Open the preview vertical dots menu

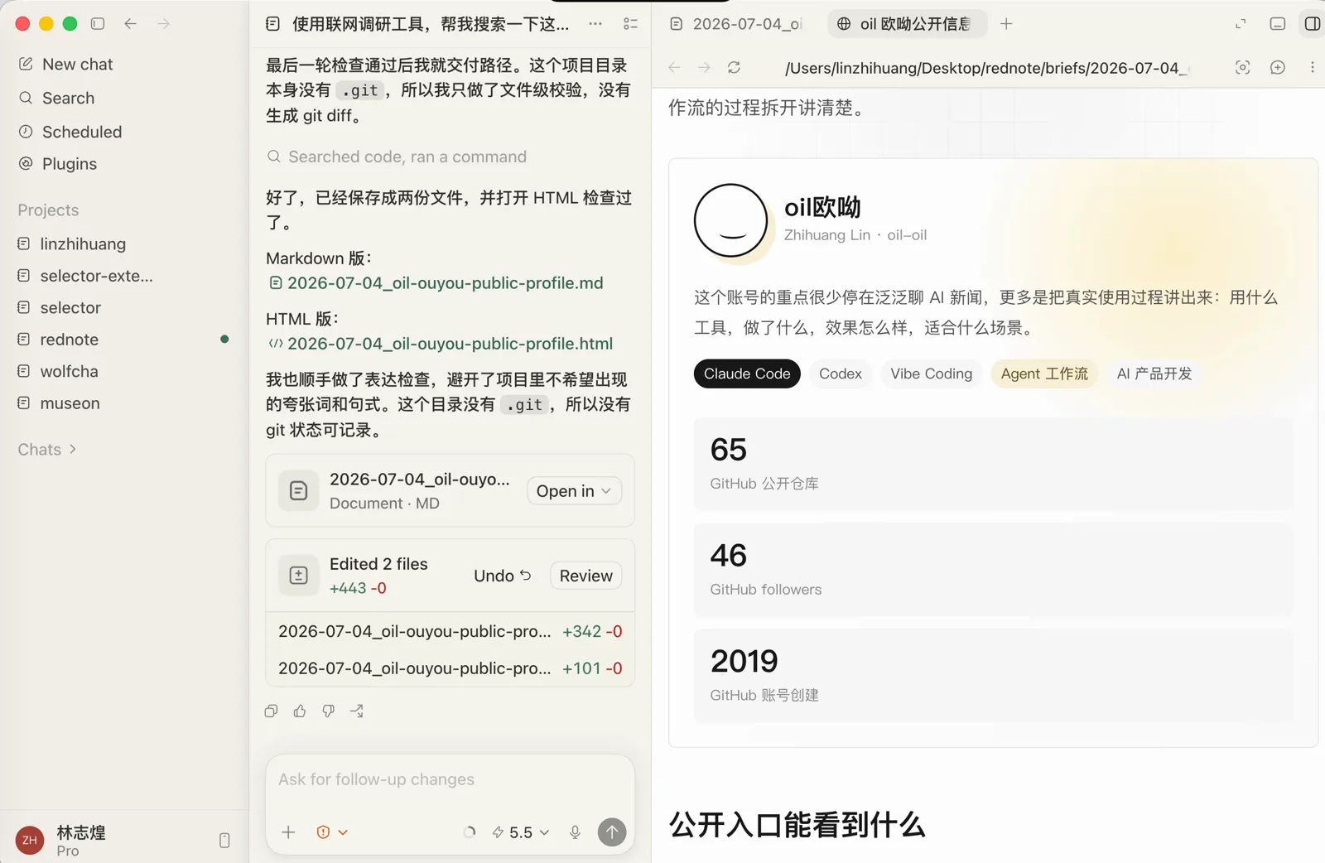tap(1313, 67)
